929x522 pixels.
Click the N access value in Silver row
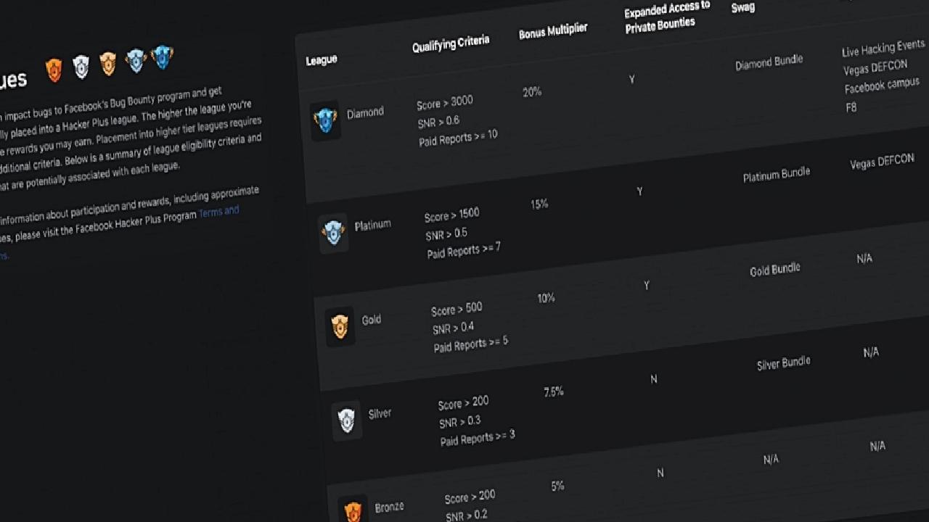[654, 379]
